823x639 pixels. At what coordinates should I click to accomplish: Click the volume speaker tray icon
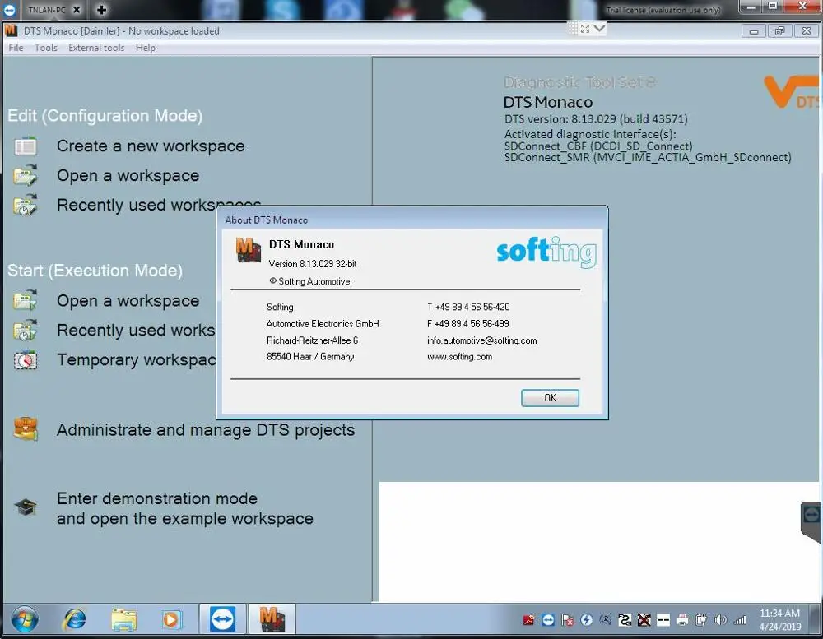tap(721, 620)
